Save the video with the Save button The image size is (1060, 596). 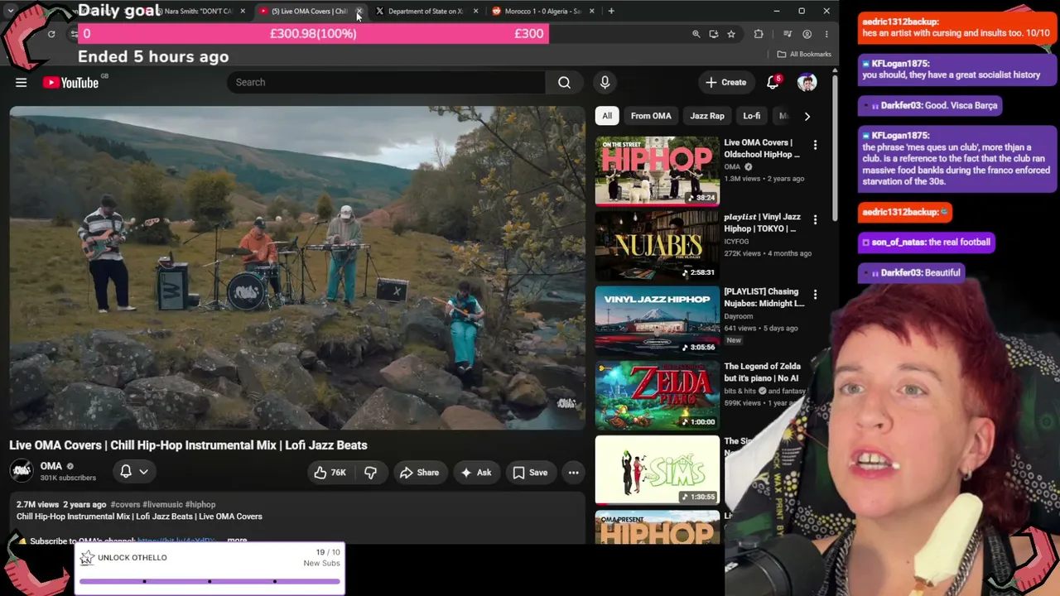coord(530,473)
